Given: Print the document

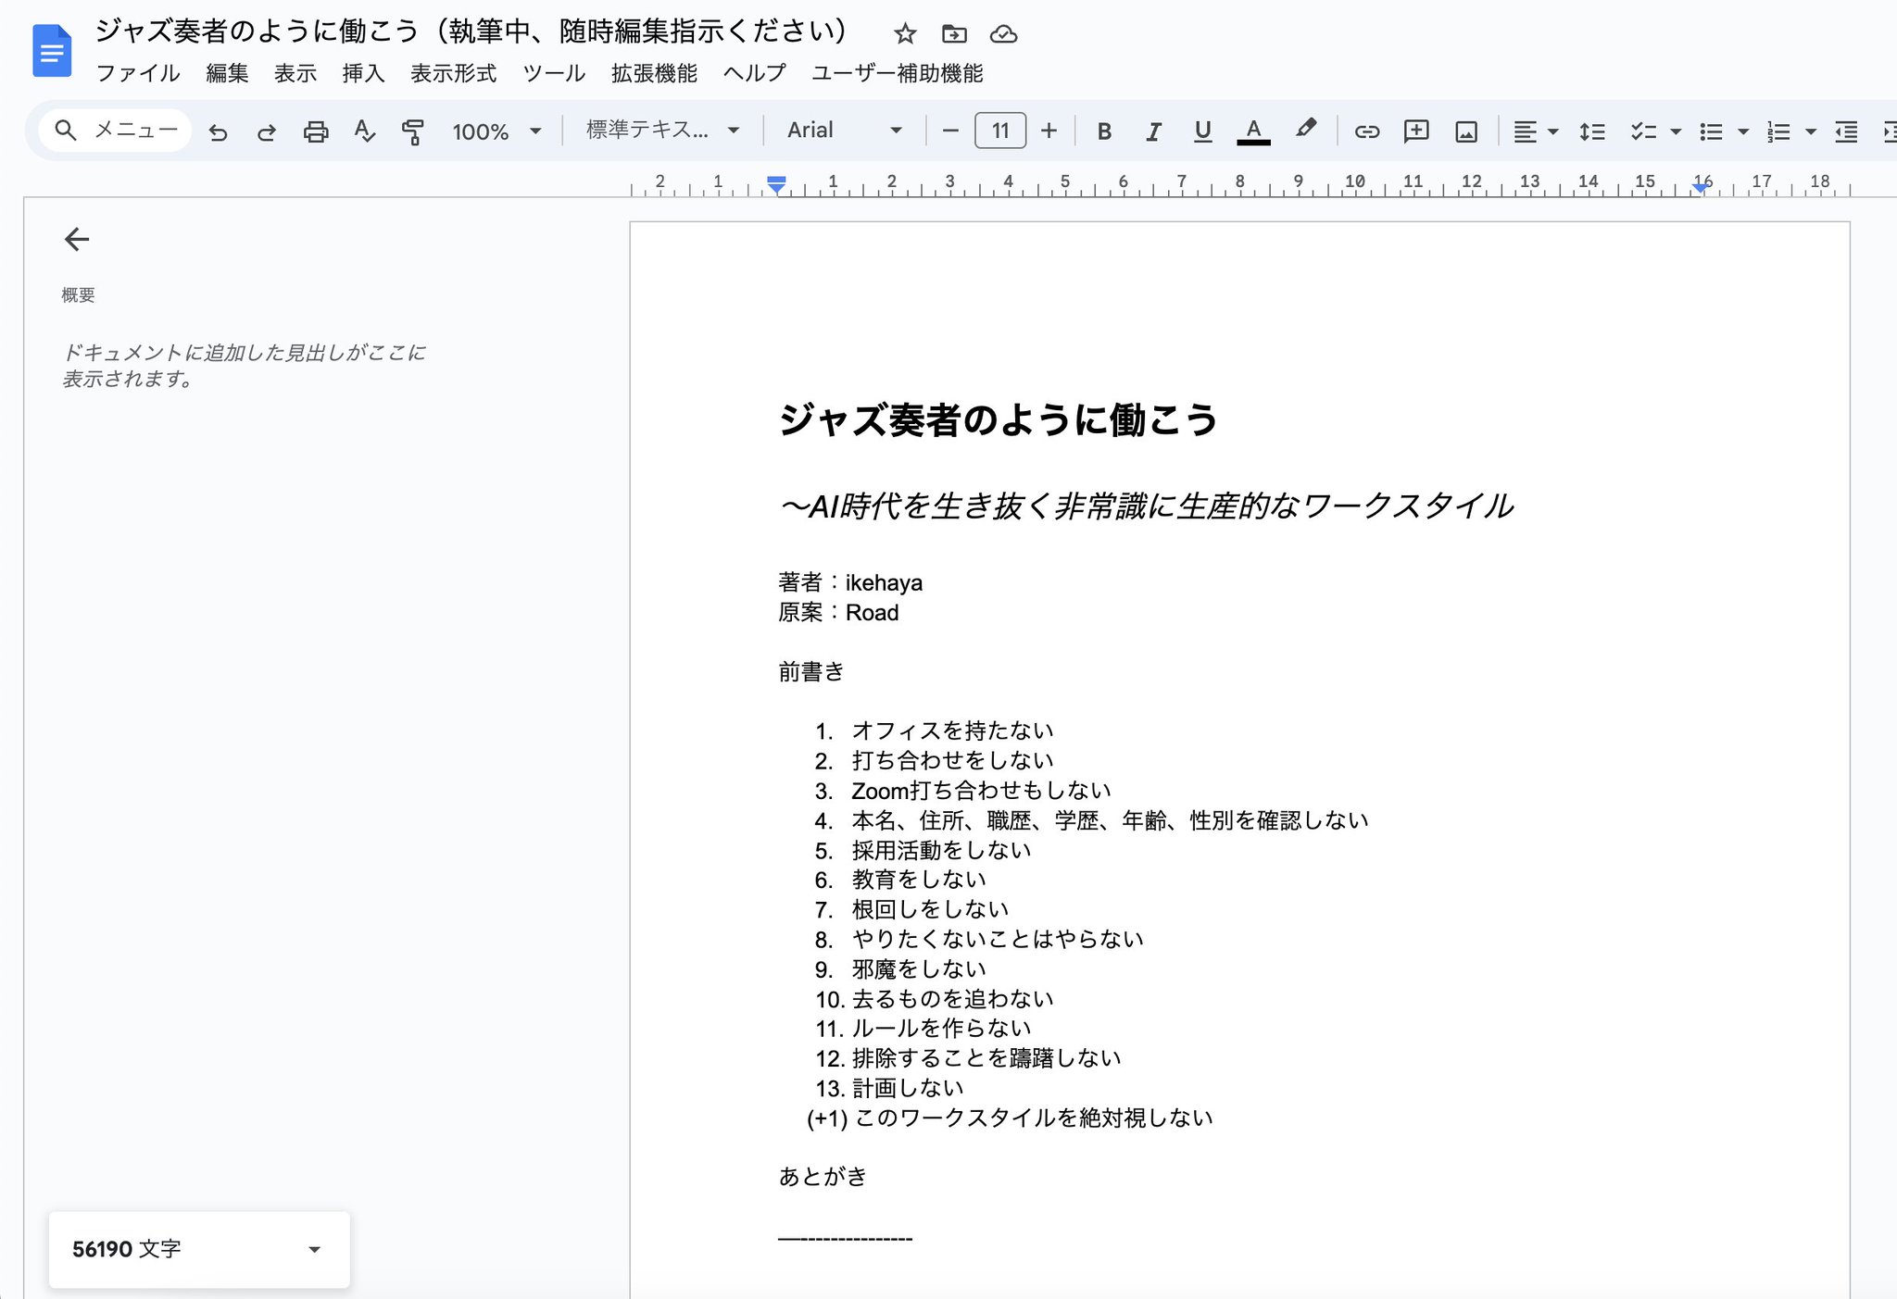Looking at the screenshot, I should [x=316, y=131].
